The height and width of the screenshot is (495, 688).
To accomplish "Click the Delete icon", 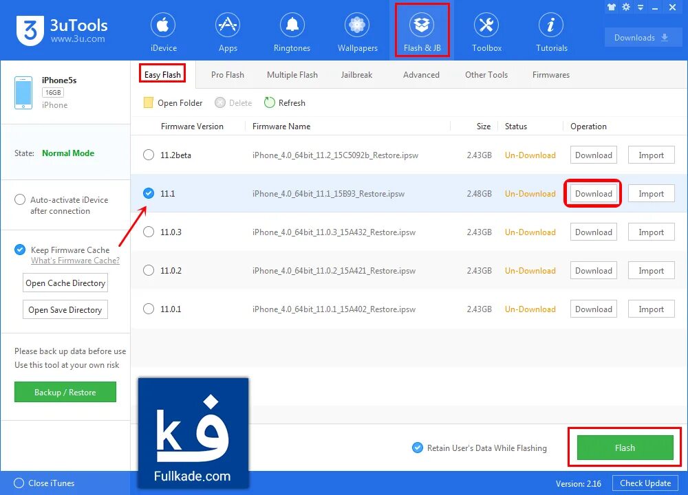I will point(220,102).
